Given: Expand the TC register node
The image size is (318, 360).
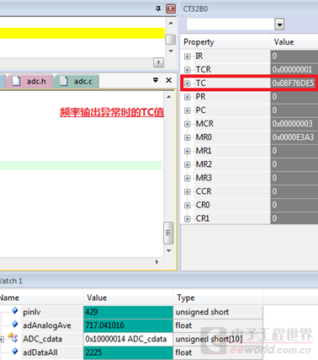Looking at the screenshot, I should point(188,83).
